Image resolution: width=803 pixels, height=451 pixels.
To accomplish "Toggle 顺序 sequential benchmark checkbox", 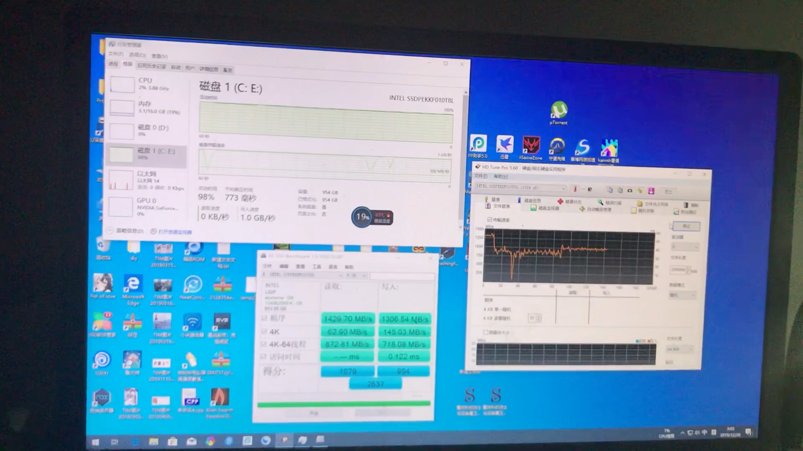I will click(x=263, y=318).
